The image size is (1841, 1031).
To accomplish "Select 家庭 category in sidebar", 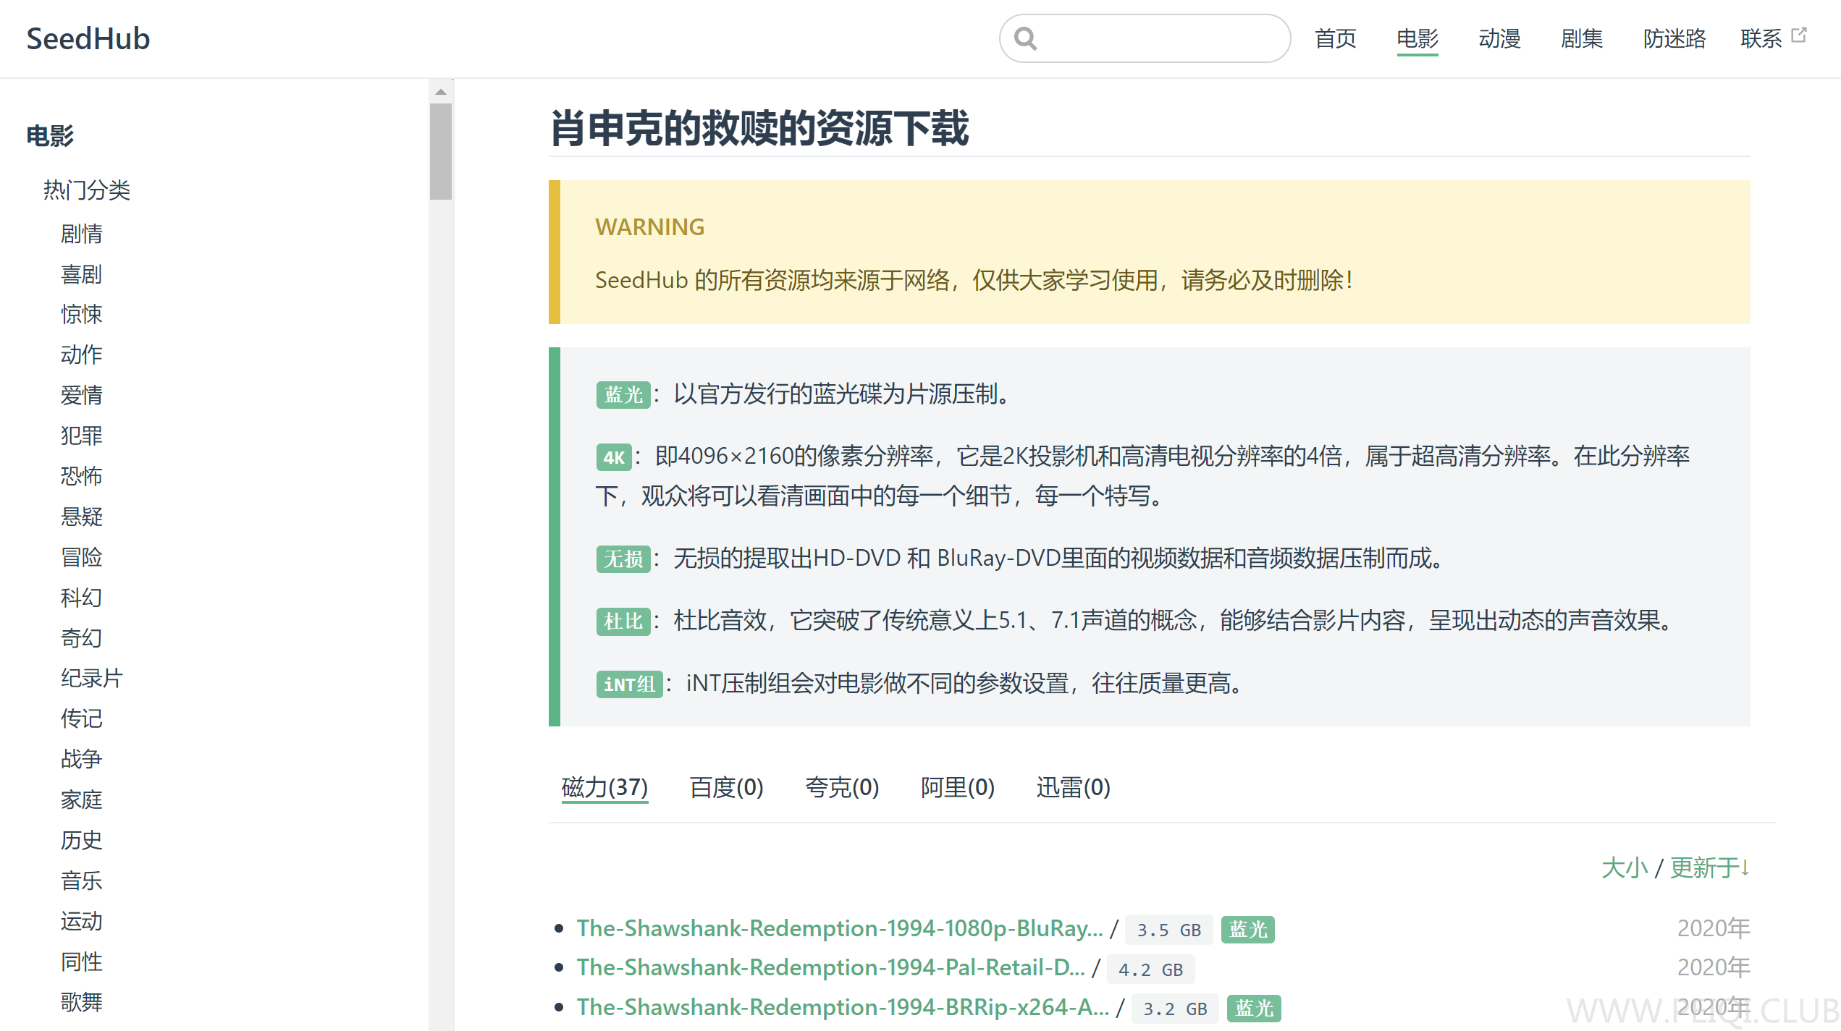I will [x=82, y=800].
